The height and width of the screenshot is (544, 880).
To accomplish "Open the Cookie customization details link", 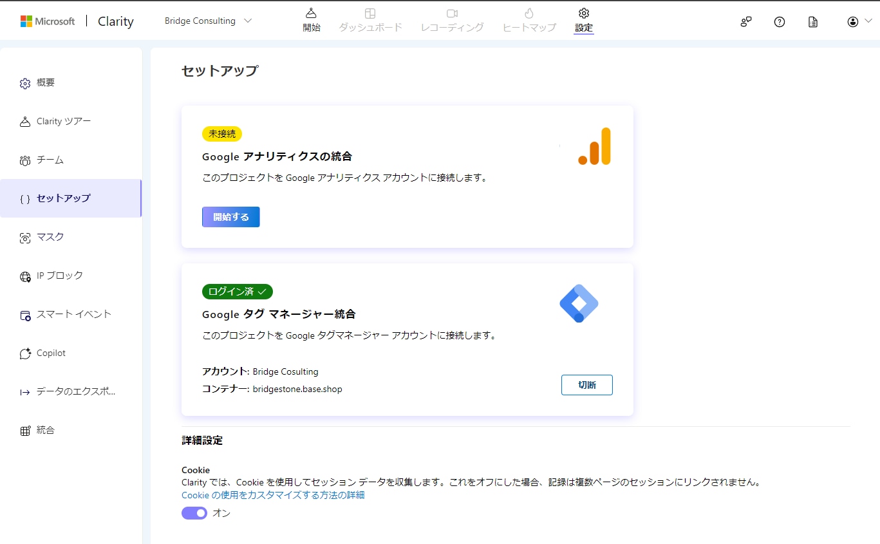I will pyautogui.click(x=273, y=495).
